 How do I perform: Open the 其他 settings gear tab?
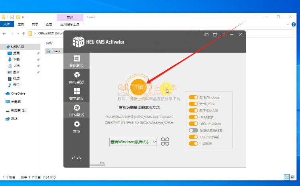coord(76,127)
